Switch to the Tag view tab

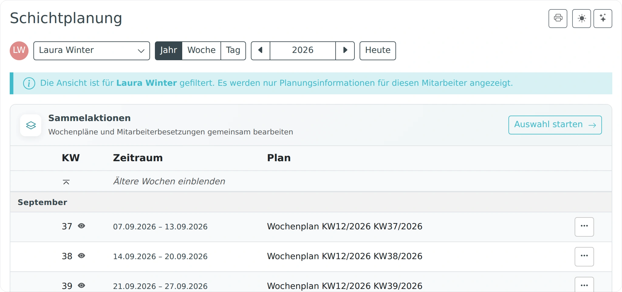(233, 50)
